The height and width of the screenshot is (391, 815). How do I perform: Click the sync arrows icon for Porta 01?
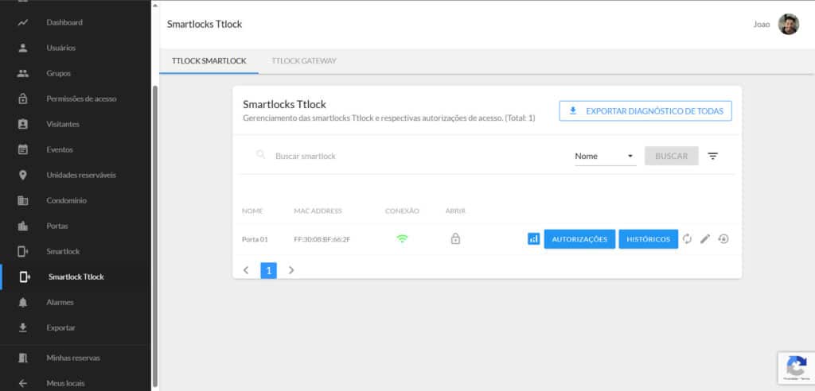coord(687,239)
